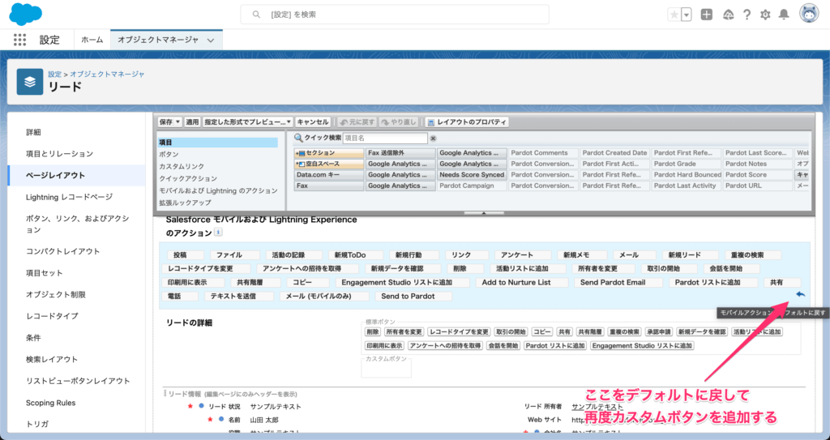
Task: Click the 元に戻す undo button
Action: pos(357,122)
